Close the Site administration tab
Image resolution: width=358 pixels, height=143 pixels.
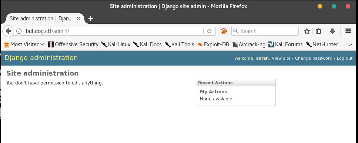click(x=78, y=19)
